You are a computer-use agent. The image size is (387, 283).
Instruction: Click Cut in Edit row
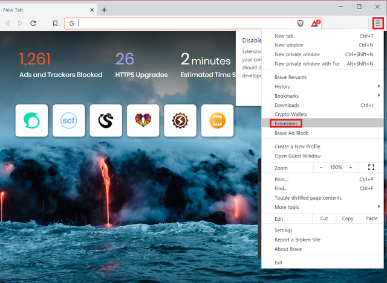pyautogui.click(x=324, y=218)
